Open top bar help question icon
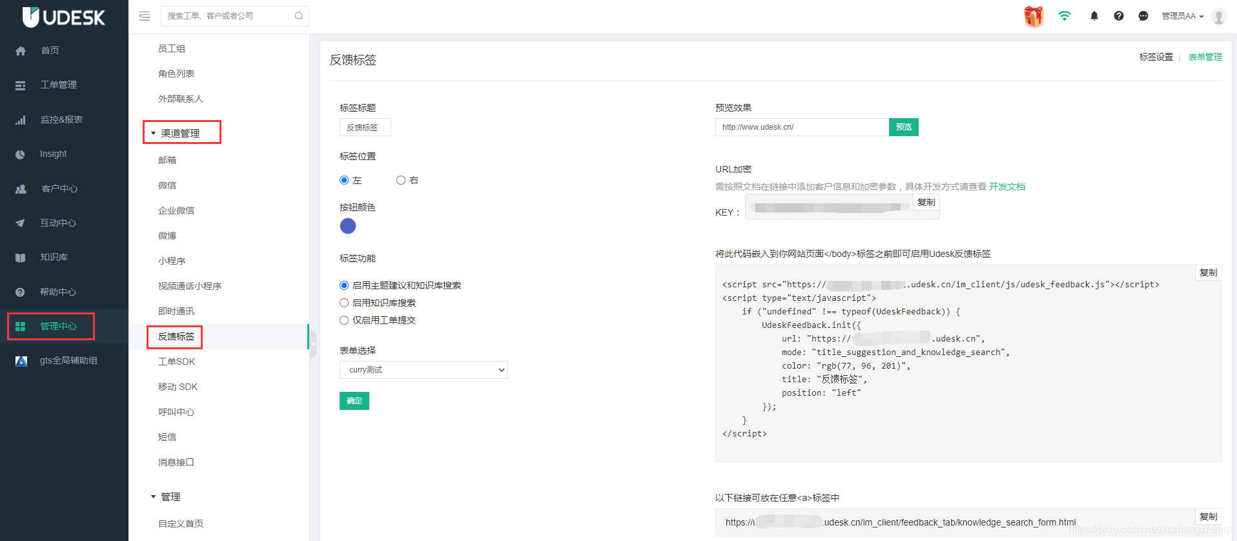The image size is (1237, 541). coord(1119,16)
